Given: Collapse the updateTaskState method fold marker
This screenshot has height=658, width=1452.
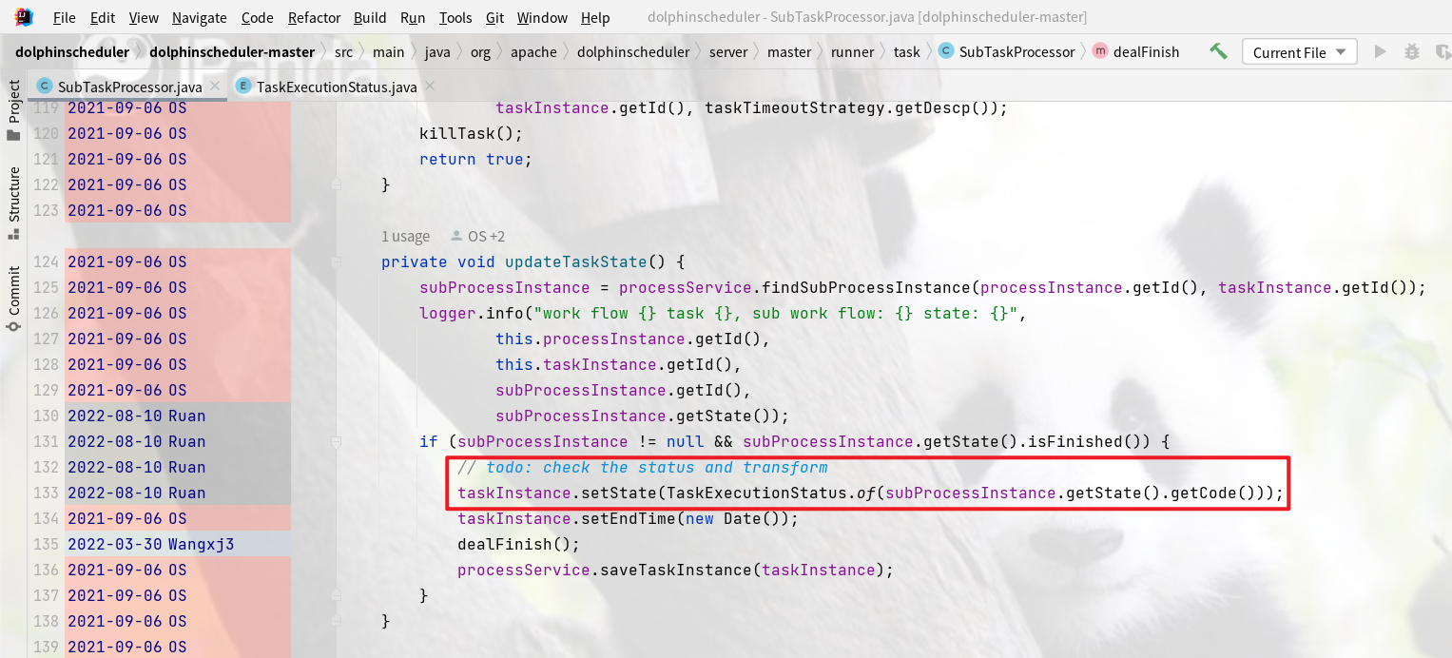Looking at the screenshot, I should point(337,261).
